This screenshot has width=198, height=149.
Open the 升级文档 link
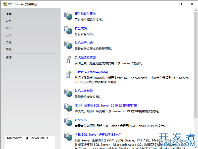[81, 120]
